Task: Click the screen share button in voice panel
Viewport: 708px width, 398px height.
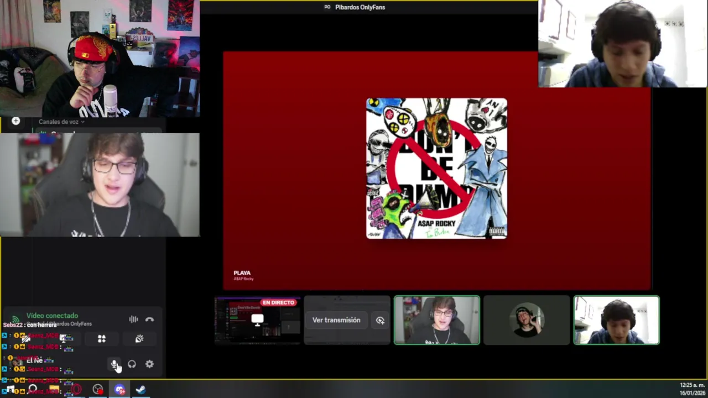Action: coord(64,339)
